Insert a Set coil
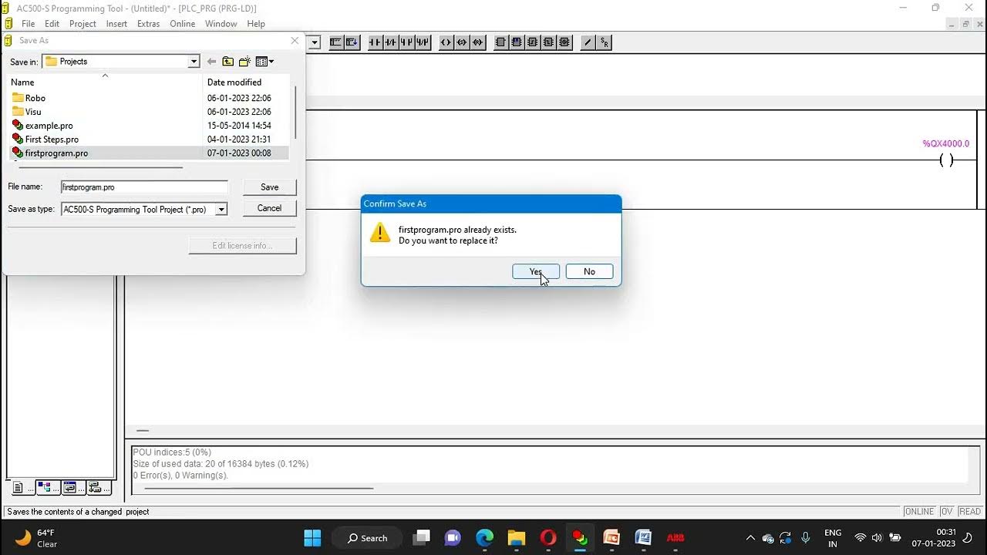The image size is (987, 555). (x=462, y=42)
